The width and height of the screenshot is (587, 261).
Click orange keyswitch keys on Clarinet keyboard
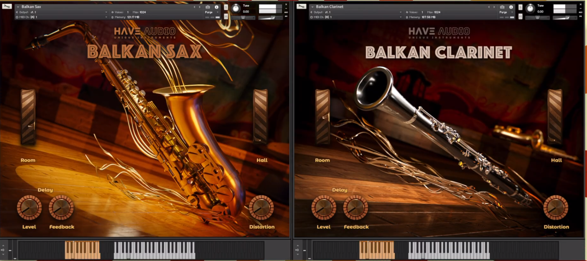(377, 250)
